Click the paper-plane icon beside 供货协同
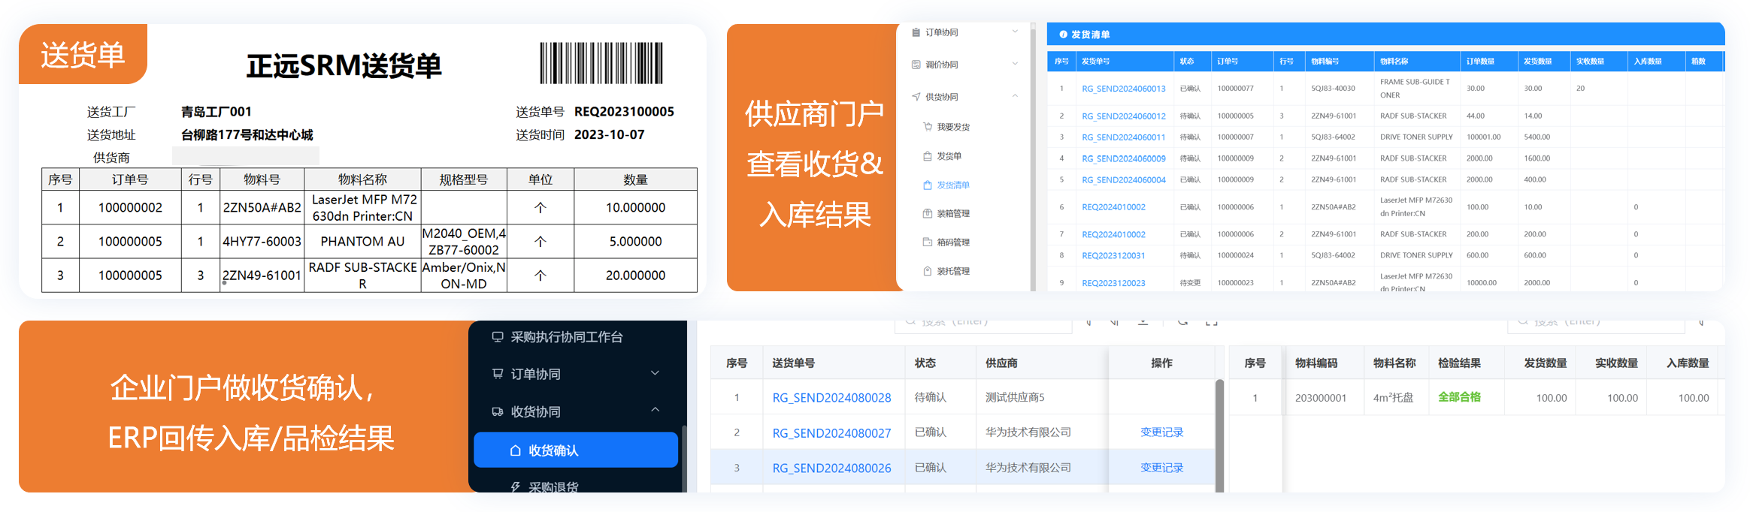 pos(916,97)
